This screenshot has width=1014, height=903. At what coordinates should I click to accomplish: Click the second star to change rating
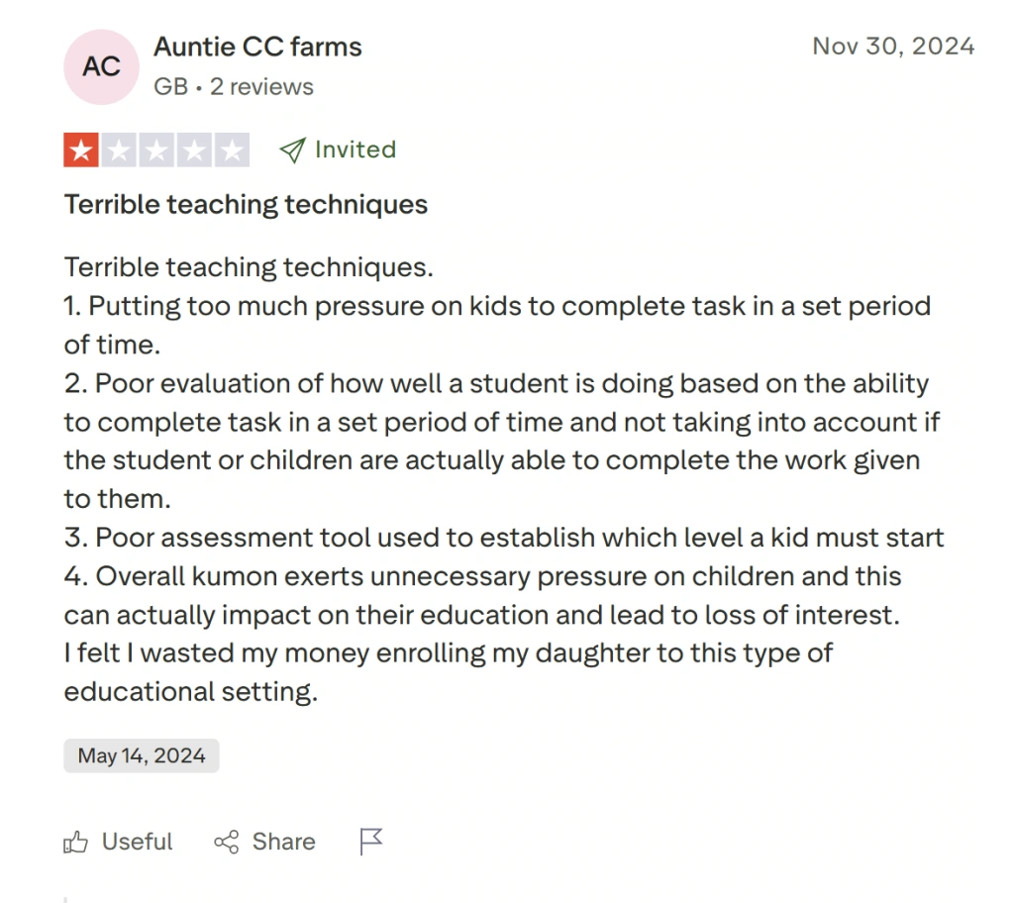click(x=119, y=150)
